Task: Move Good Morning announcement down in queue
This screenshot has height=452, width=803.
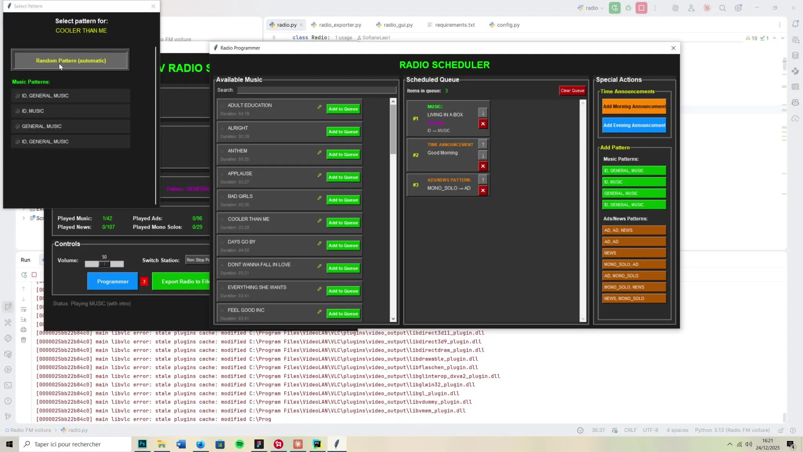Action: pyautogui.click(x=482, y=155)
